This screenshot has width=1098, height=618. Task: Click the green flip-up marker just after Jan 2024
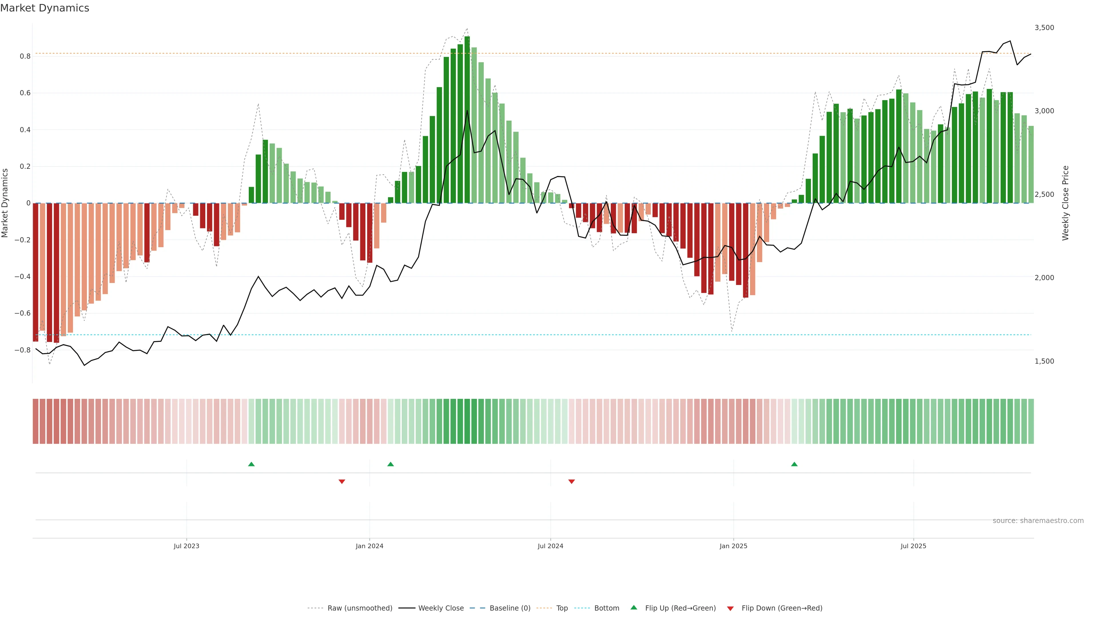[390, 464]
